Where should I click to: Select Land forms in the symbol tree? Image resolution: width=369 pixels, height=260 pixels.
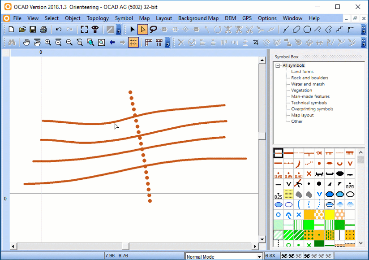pyautogui.click(x=302, y=72)
